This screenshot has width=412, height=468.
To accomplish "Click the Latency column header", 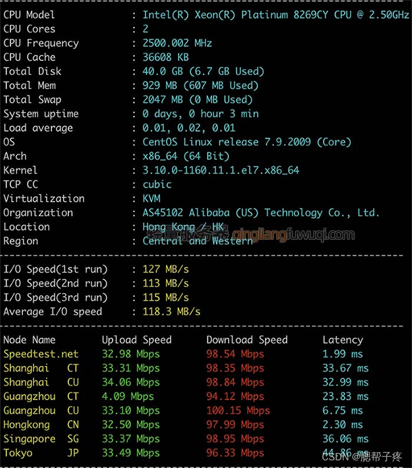I will [343, 340].
